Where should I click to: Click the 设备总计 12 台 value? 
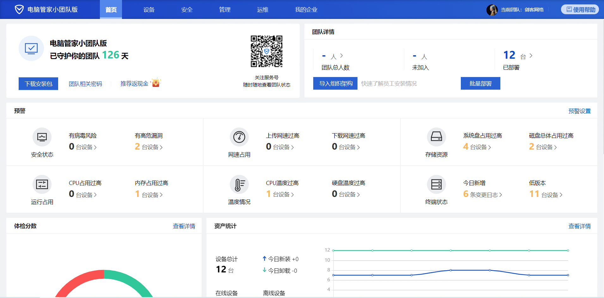(x=225, y=270)
